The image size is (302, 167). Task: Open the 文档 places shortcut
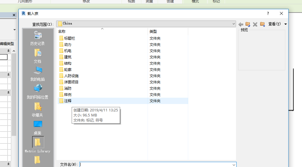pos(38,53)
